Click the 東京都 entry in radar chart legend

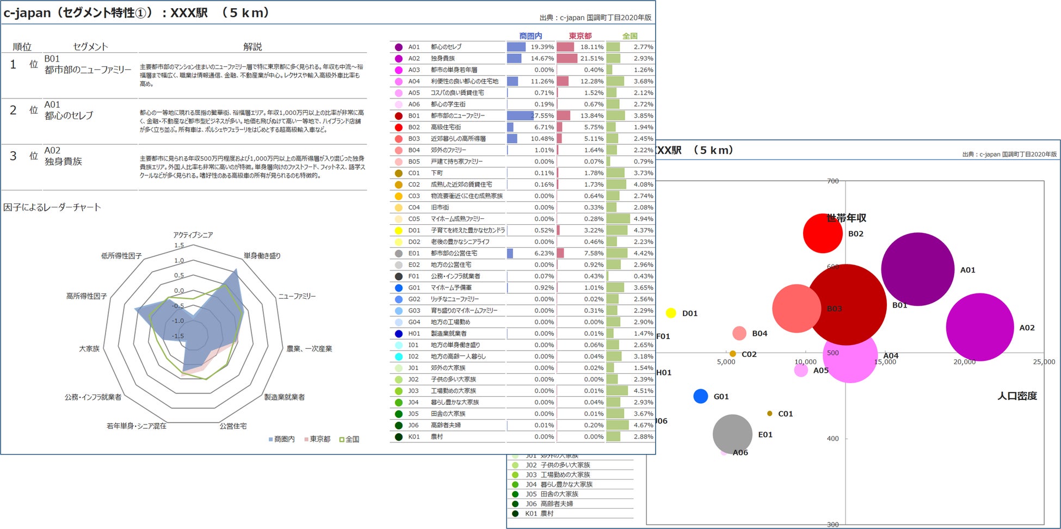[317, 439]
